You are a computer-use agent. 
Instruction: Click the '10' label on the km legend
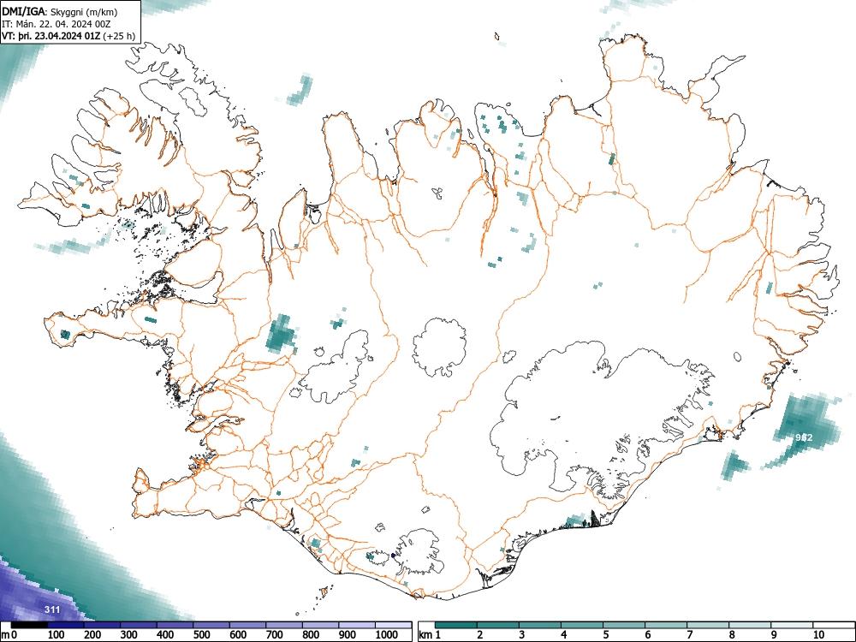click(x=818, y=635)
